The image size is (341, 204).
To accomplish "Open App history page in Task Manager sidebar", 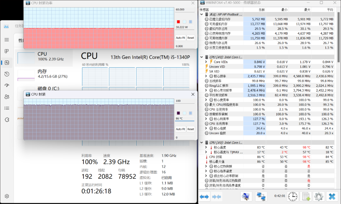I will (x=7, y=74).
